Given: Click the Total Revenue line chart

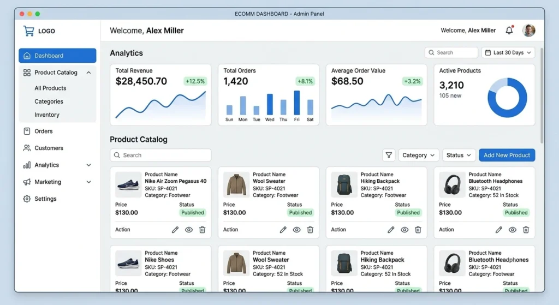Looking at the screenshot, I should (160, 105).
